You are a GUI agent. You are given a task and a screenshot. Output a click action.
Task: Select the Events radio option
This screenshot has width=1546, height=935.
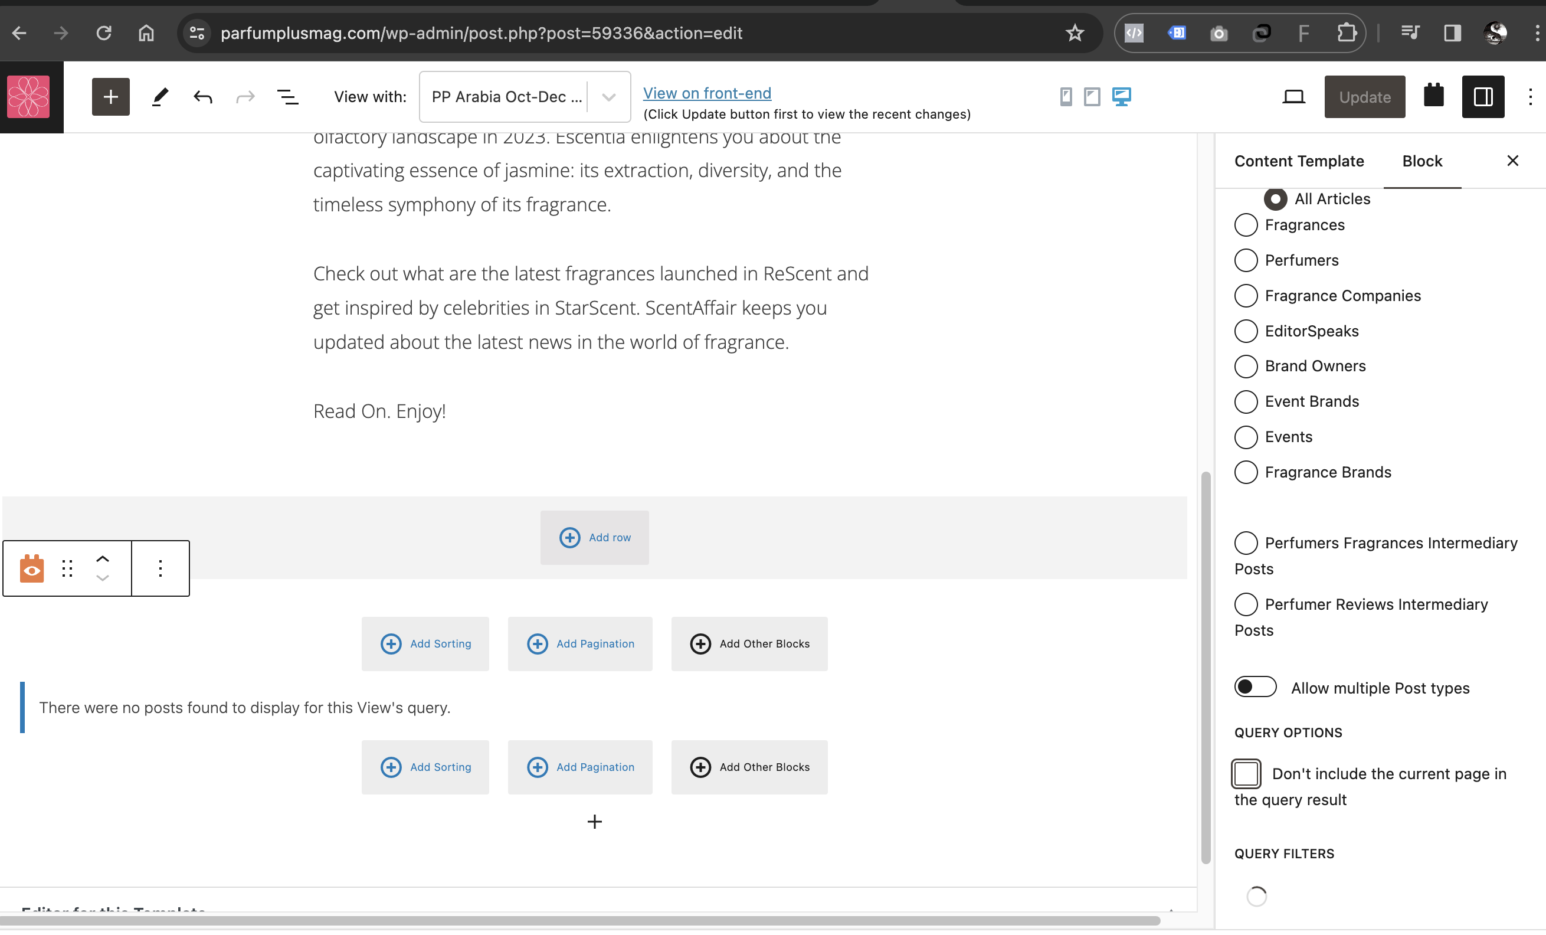(1246, 437)
